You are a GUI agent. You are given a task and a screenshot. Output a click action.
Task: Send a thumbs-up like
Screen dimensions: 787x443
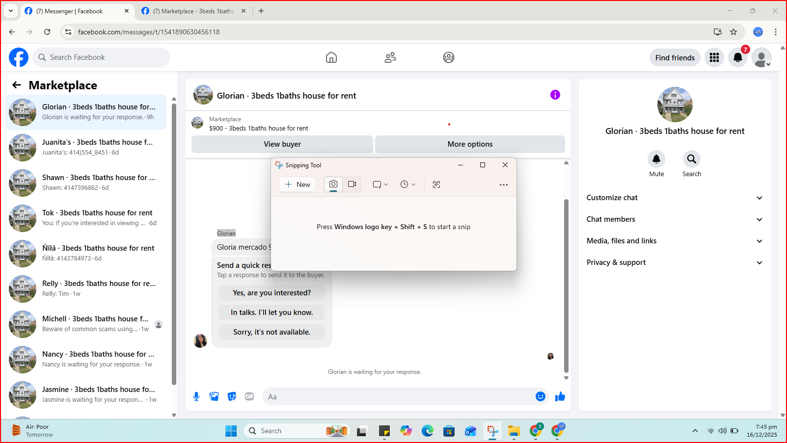click(x=560, y=396)
